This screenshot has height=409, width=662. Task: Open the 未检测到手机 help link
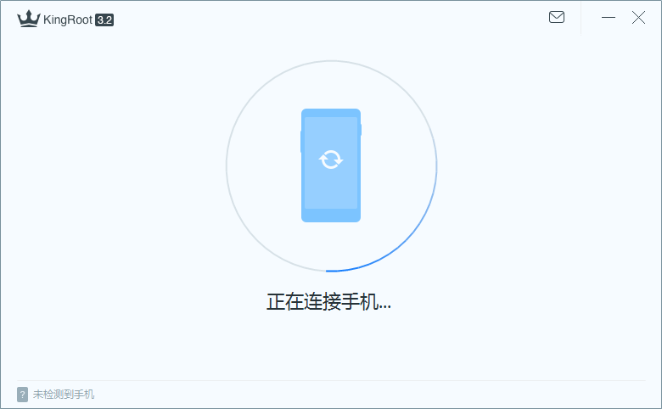pyautogui.click(x=64, y=395)
